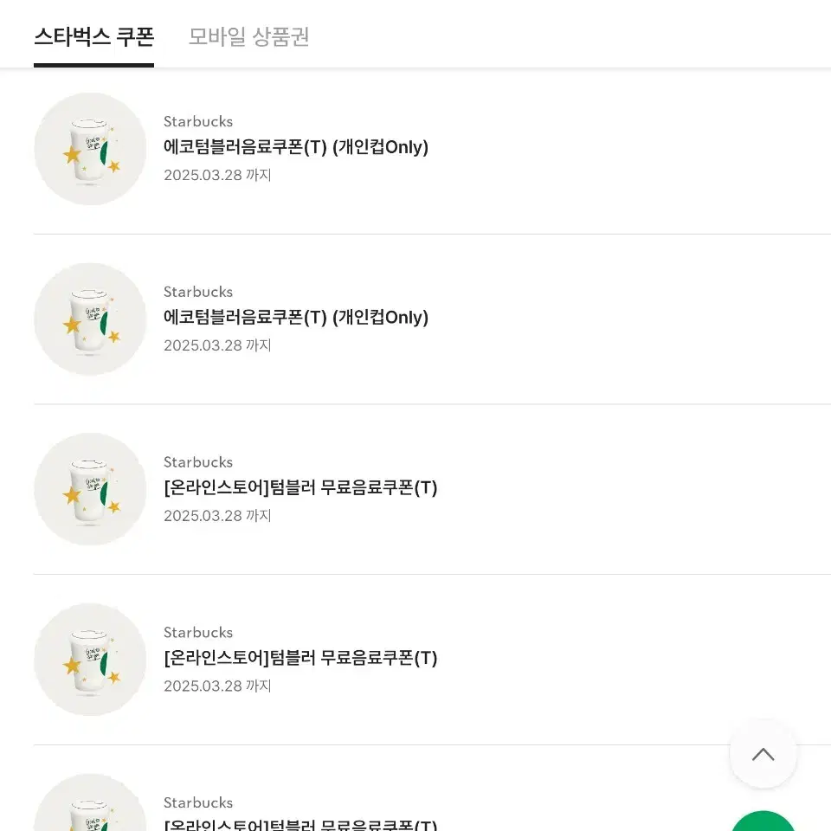This screenshot has height=831, width=831.
Task: Select first 에코텀블러음료쿠폰(T) (개인컵Only) title
Action: pyautogui.click(x=296, y=147)
